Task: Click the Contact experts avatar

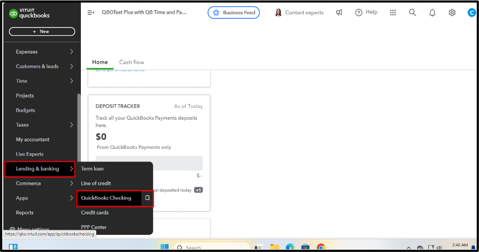Action: (x=278, y=13)
